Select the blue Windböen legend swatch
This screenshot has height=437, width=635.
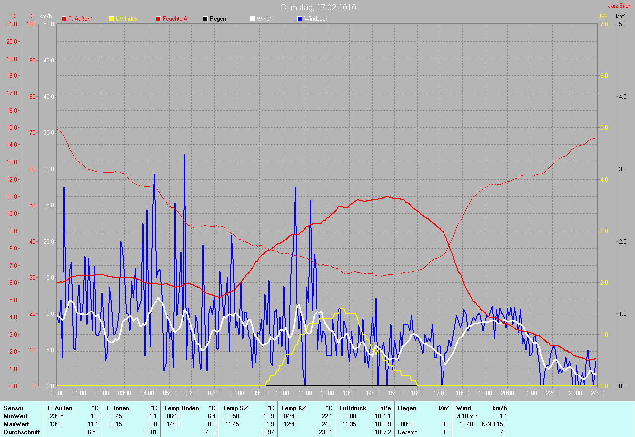point(299,19)
